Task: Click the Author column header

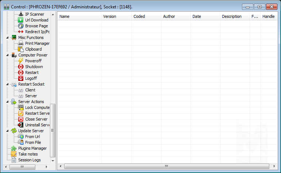Action: pyautogui.click(x=175, y=16)
